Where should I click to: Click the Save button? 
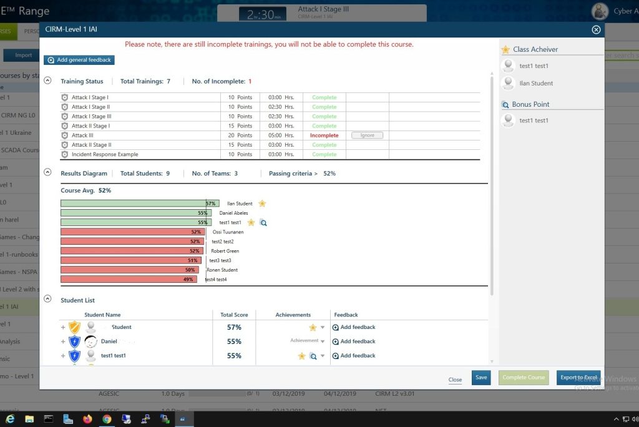tap(481, 378)
